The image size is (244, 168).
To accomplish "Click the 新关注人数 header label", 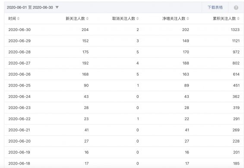I will click(75, 19).
